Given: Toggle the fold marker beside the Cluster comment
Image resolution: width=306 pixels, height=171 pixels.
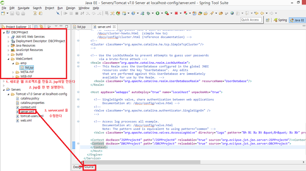Looking at the screenshot, I should tap(78, 41).
